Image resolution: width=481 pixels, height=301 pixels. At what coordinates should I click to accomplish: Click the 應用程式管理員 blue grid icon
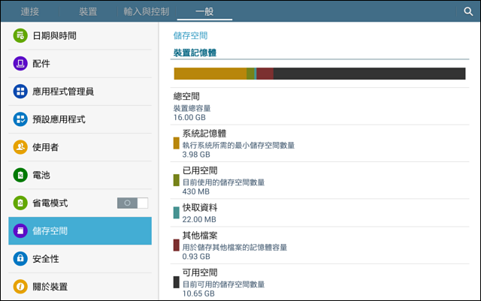click(x=20, y=92)
